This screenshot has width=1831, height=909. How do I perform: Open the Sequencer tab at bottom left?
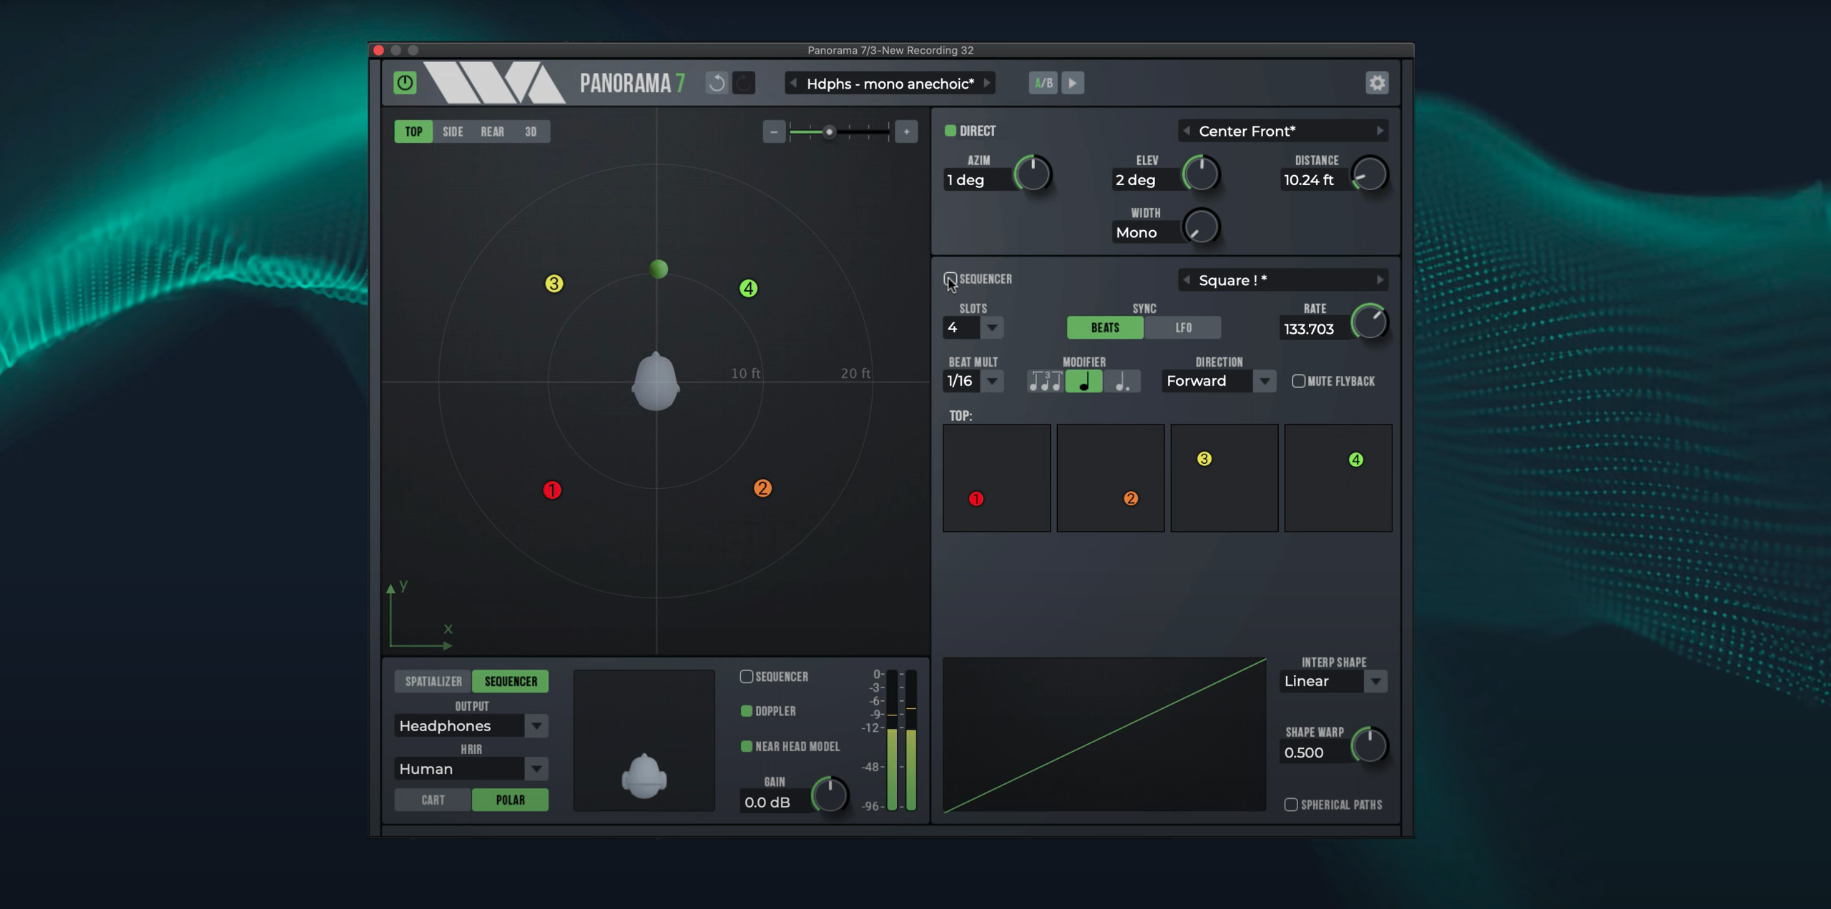click(511, 681)
